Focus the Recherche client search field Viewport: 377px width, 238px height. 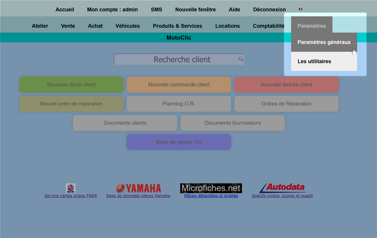176,59
